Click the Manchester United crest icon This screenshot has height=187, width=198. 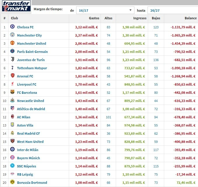(x=12, y=43)
